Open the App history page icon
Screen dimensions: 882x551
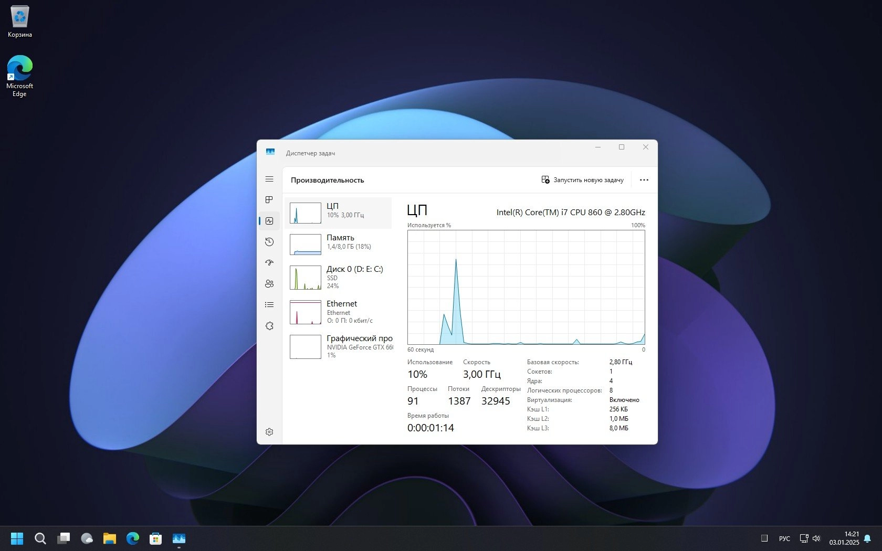pos(269,242)
